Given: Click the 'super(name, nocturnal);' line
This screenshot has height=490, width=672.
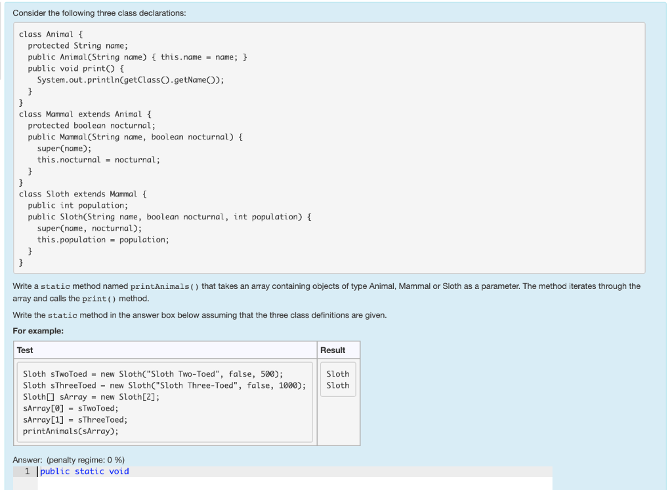Looking at the screenshot, I should tap(83, 228).
